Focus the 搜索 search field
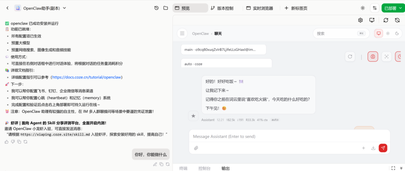This screenshot has height=171, width=405. 341,34
